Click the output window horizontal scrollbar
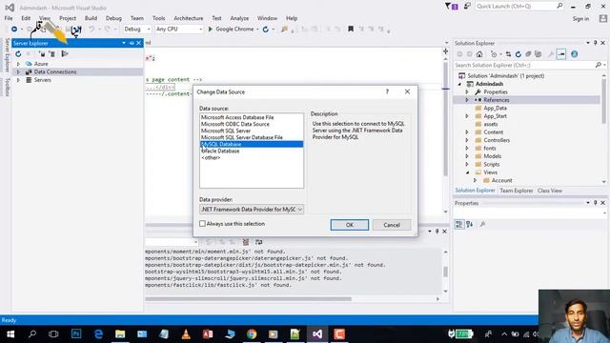 248,299
